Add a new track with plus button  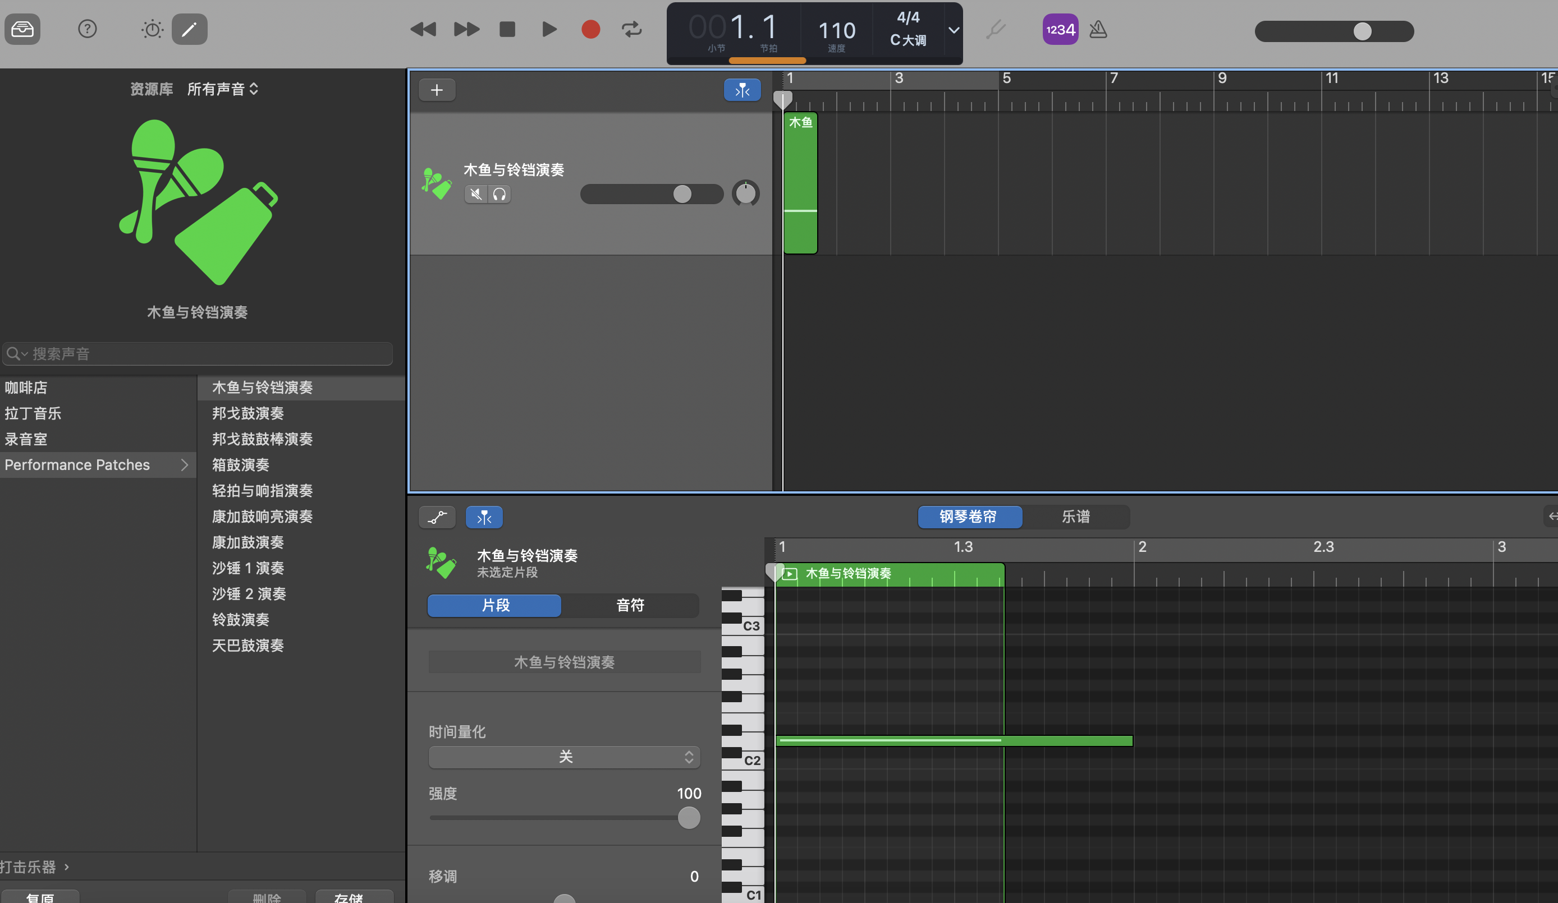pyautogui.click(x=437, y=90)
